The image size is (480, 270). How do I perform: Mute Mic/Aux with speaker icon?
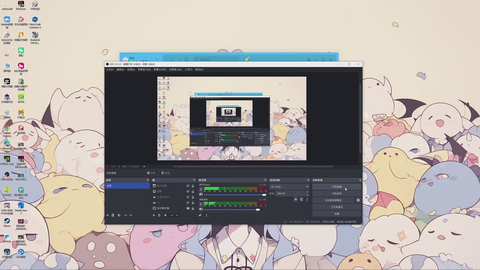[x=201, y=194]
